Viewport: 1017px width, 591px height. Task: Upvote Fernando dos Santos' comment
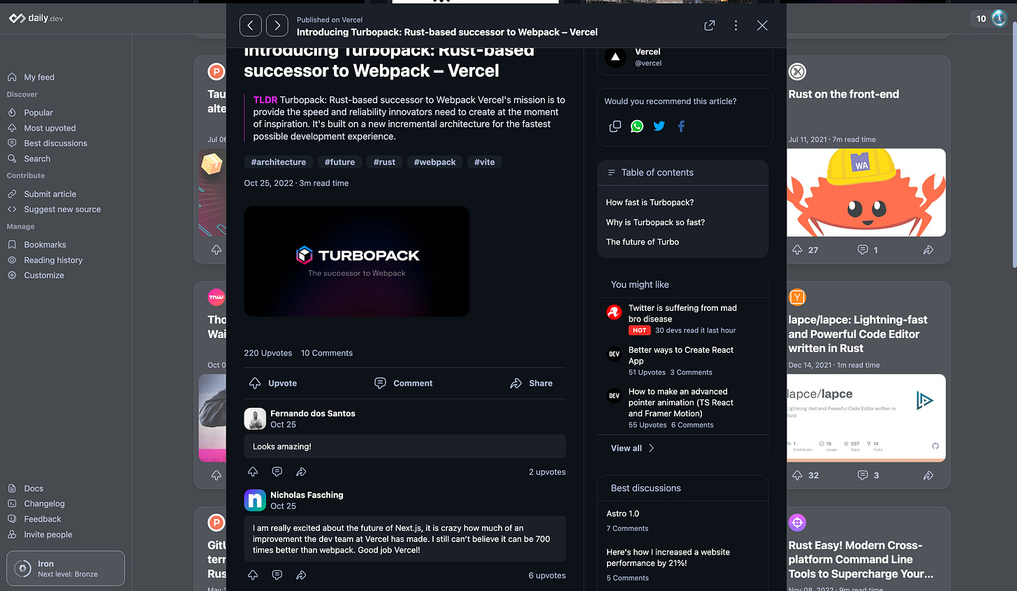(x=253, y=472)
